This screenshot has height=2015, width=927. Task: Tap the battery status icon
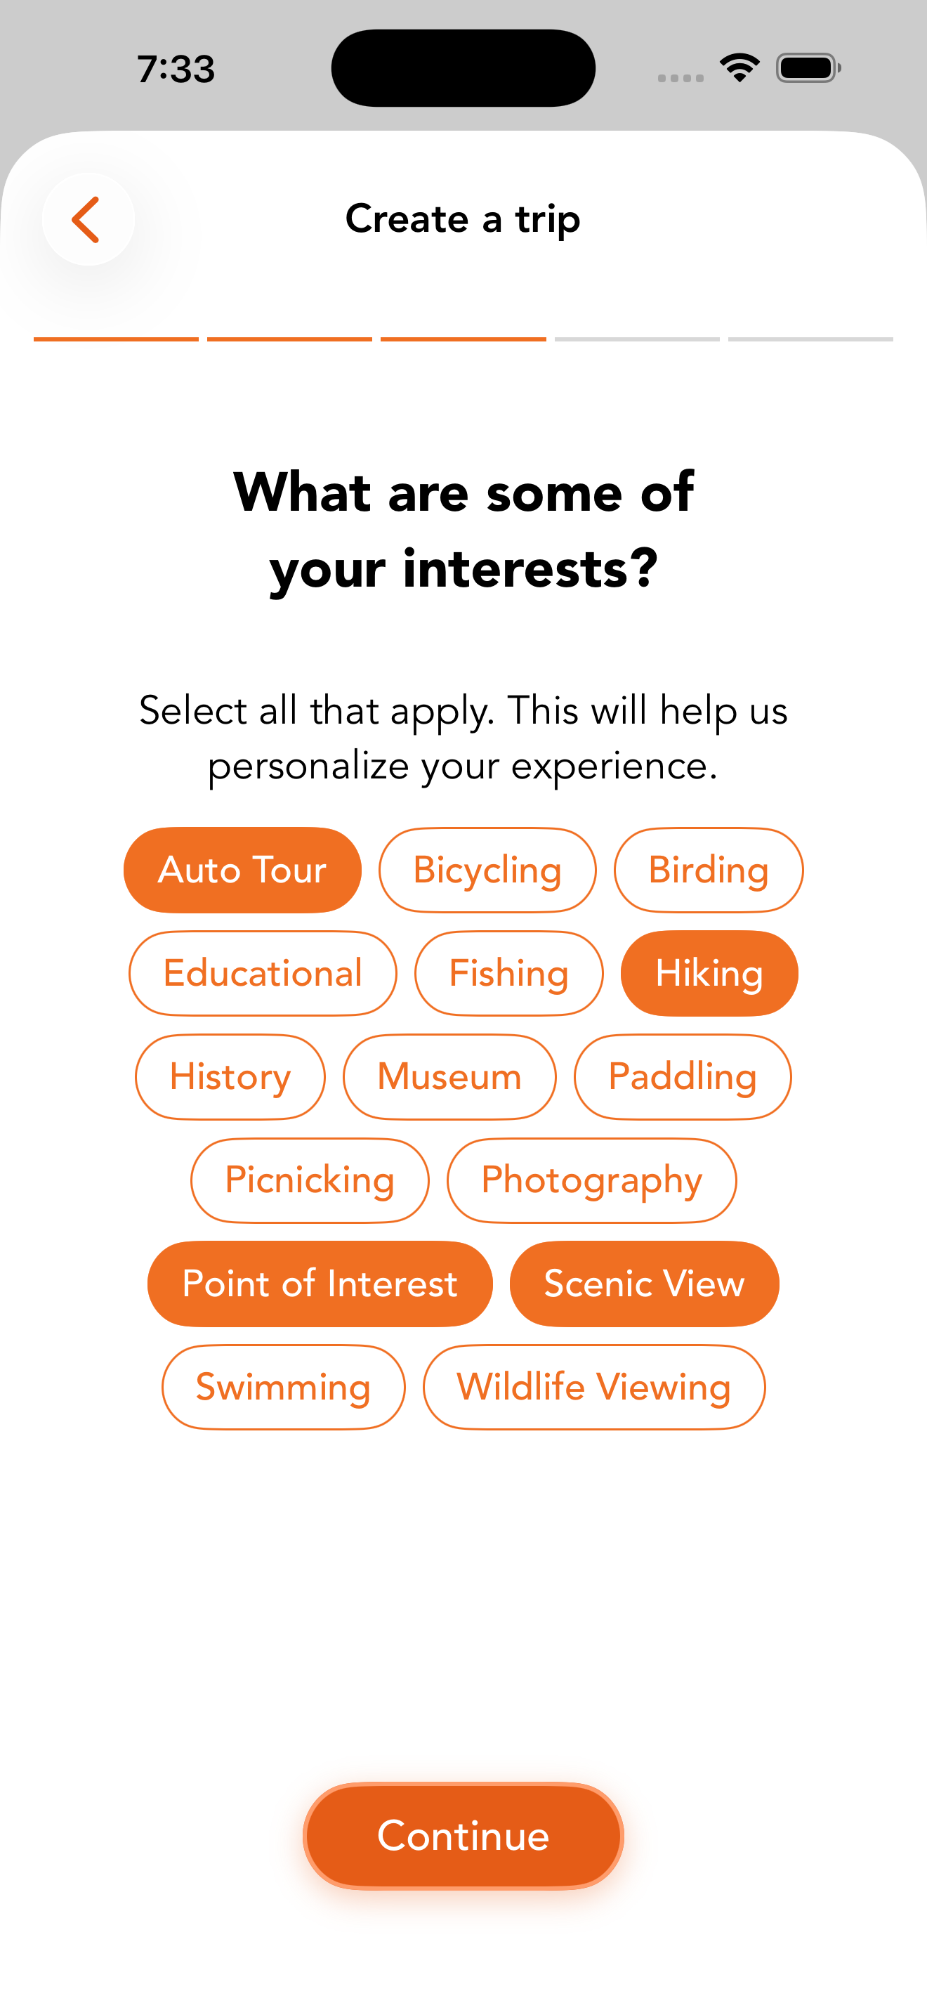tap(808, 68)
